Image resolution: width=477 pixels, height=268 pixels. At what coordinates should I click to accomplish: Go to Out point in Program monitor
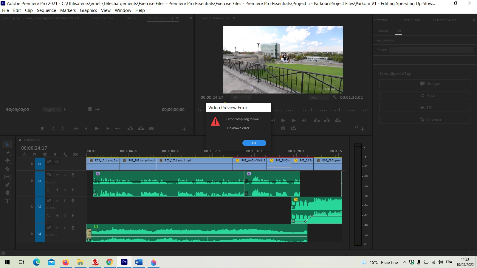click(304, 121)
